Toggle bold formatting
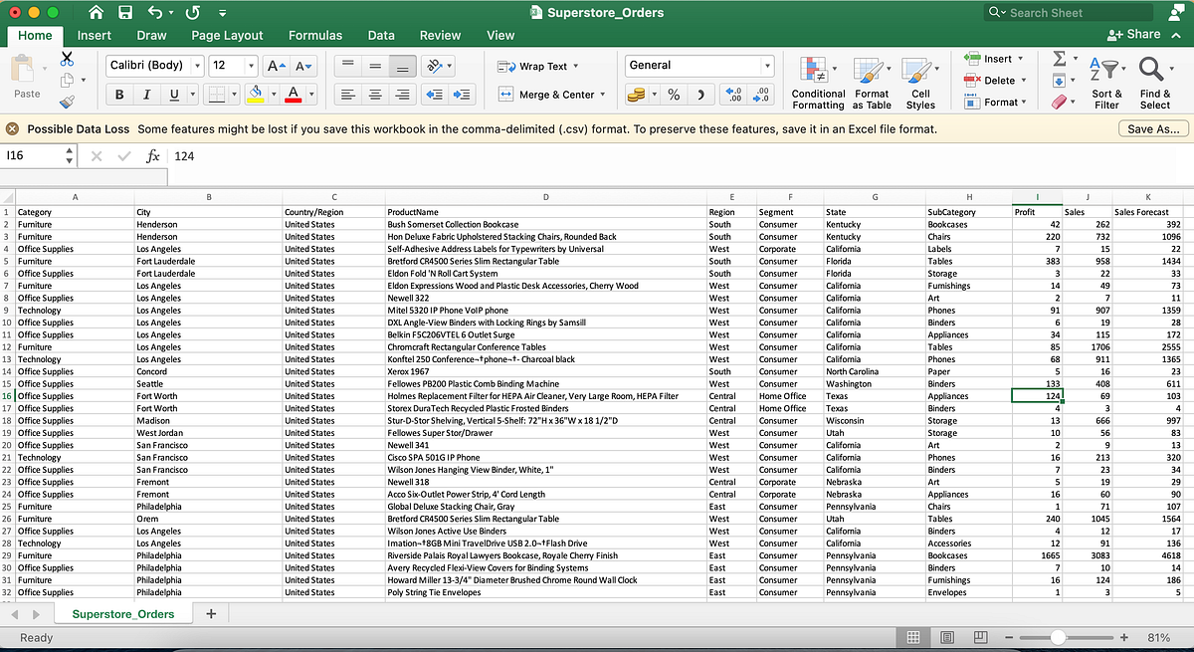Image resolution: width=1194 pixels, height=652 pixels. point(118,95)
